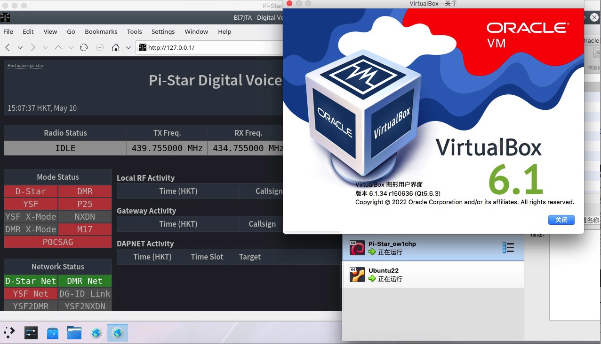Click the highlighted globe browser task in the taskbar
601x344 pixels.
coord(118,333)
